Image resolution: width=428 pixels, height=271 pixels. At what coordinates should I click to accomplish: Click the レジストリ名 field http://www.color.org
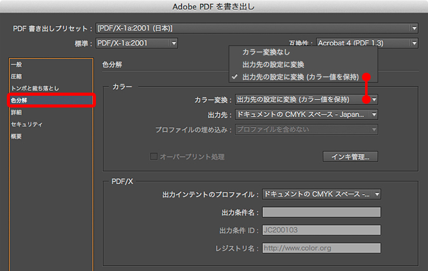[321, 248]
